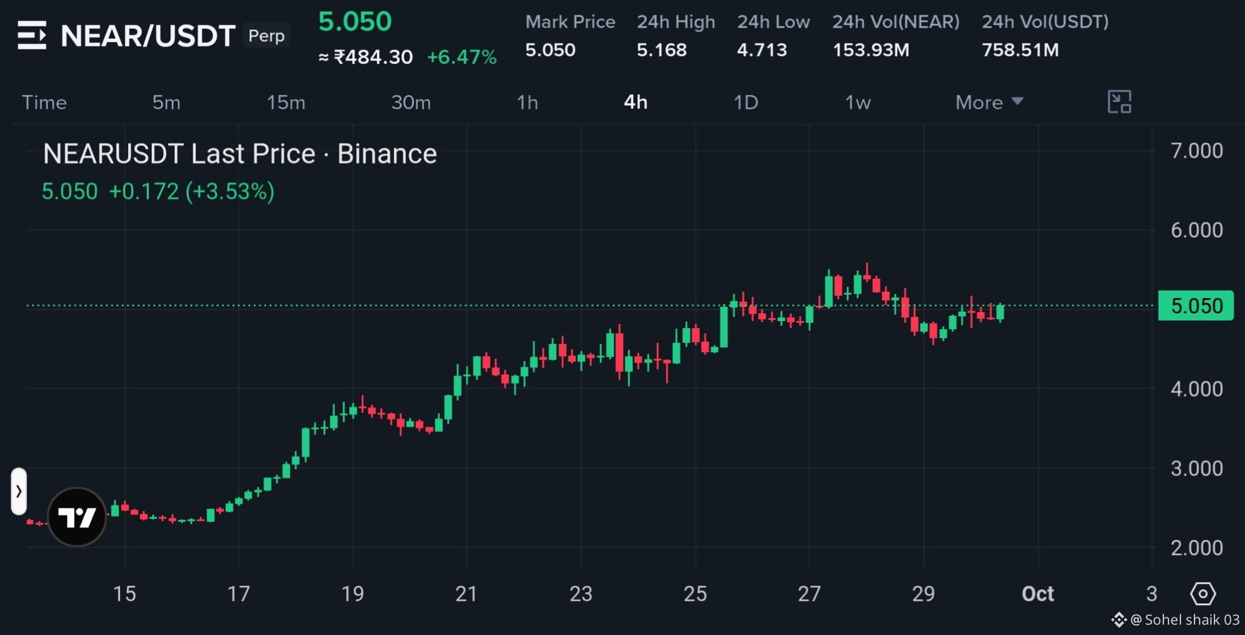The image size is (1245, 635).
Task: Choose the 1w timeframe
Action: click(858, 102)
